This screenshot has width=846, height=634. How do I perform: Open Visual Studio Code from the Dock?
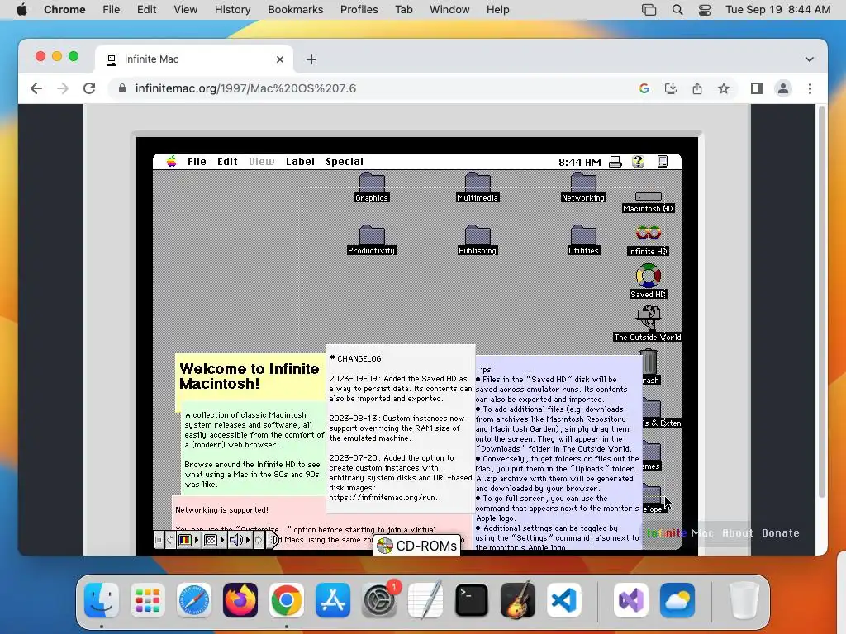pyautogui.click(x=563, y=600)
